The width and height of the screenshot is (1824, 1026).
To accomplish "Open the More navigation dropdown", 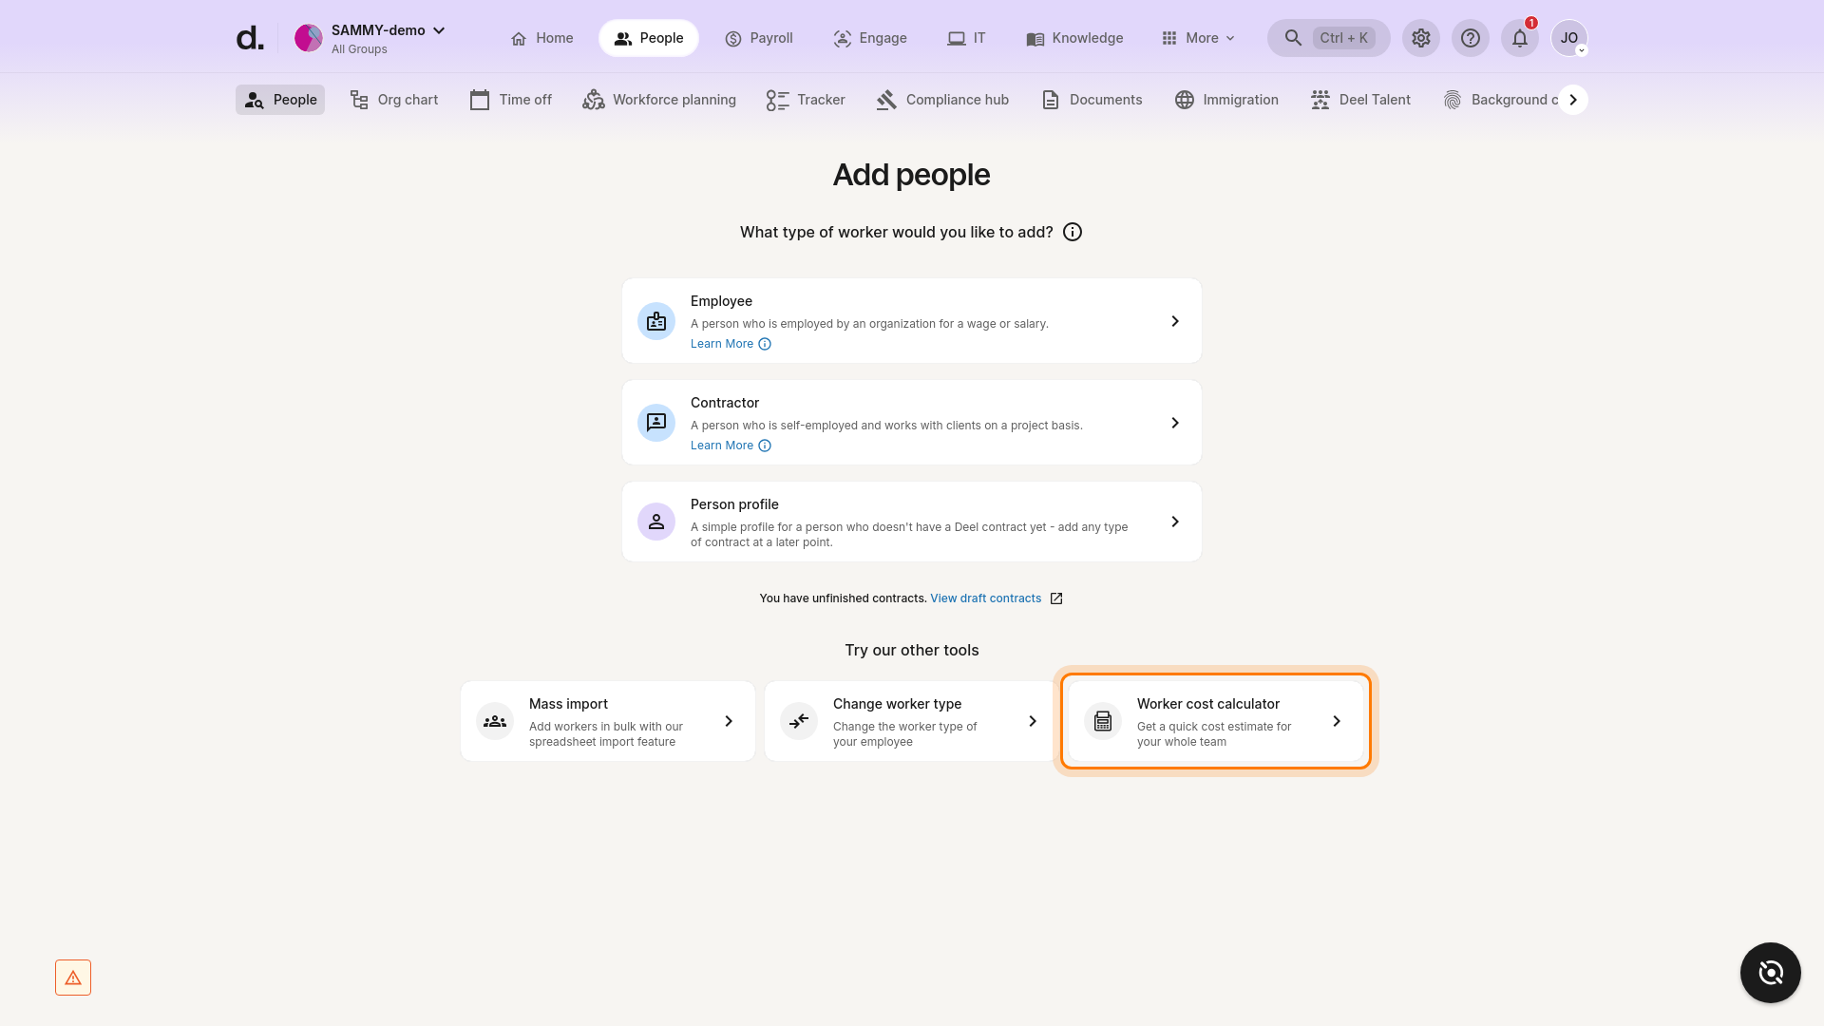I will [1198, 38].
